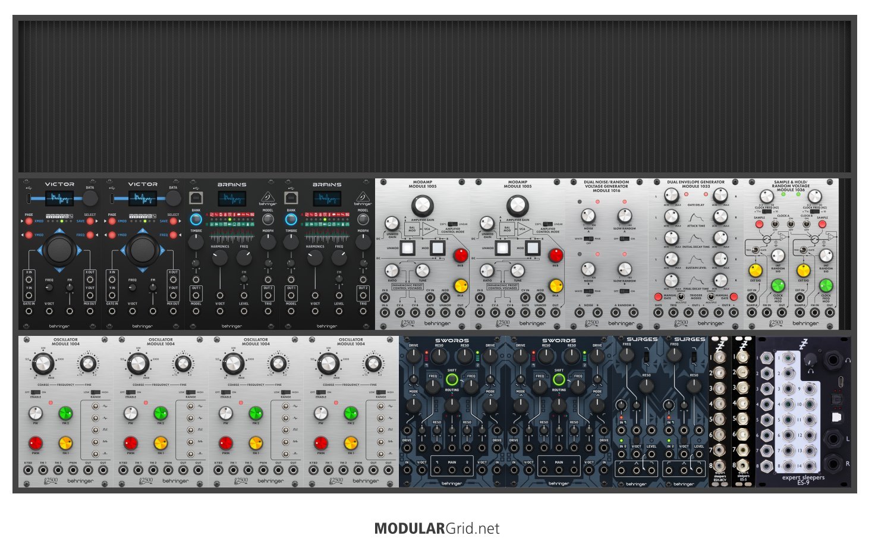Screen dimensions: 875x541
Task: Click the PWM jack on the rightmost Oscillator 1004
Action: [x=358, y=470]
